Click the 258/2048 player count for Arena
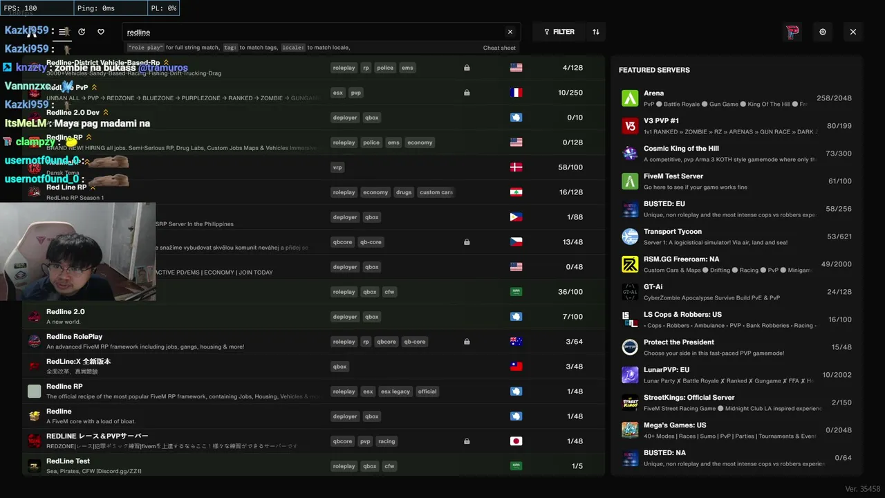Screen dimensions: 885x498 (x=834, y=98)
